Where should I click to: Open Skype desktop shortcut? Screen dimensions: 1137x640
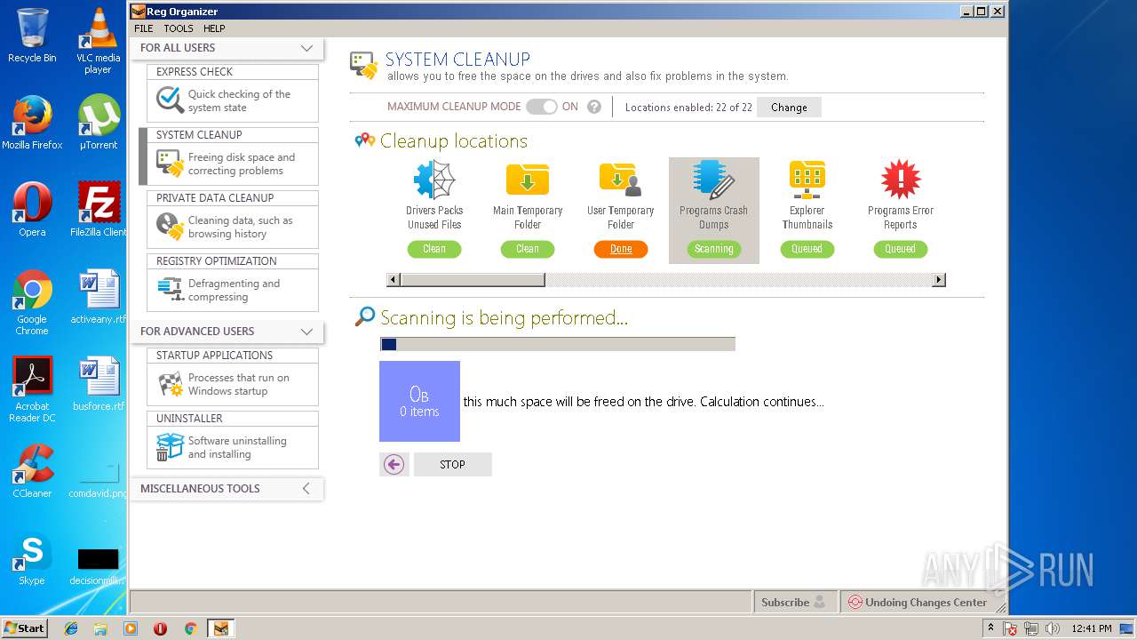(x=32, y=558)
